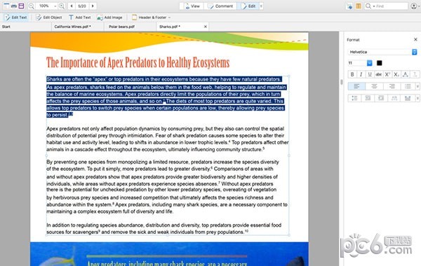Open a new blank document icon
Screen dimensions: 421x266
click(x=6, y=6)
